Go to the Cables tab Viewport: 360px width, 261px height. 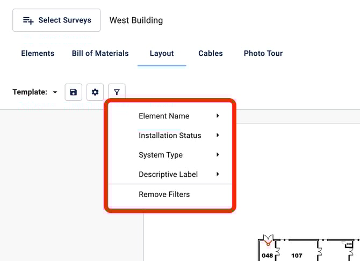(211, 54)
